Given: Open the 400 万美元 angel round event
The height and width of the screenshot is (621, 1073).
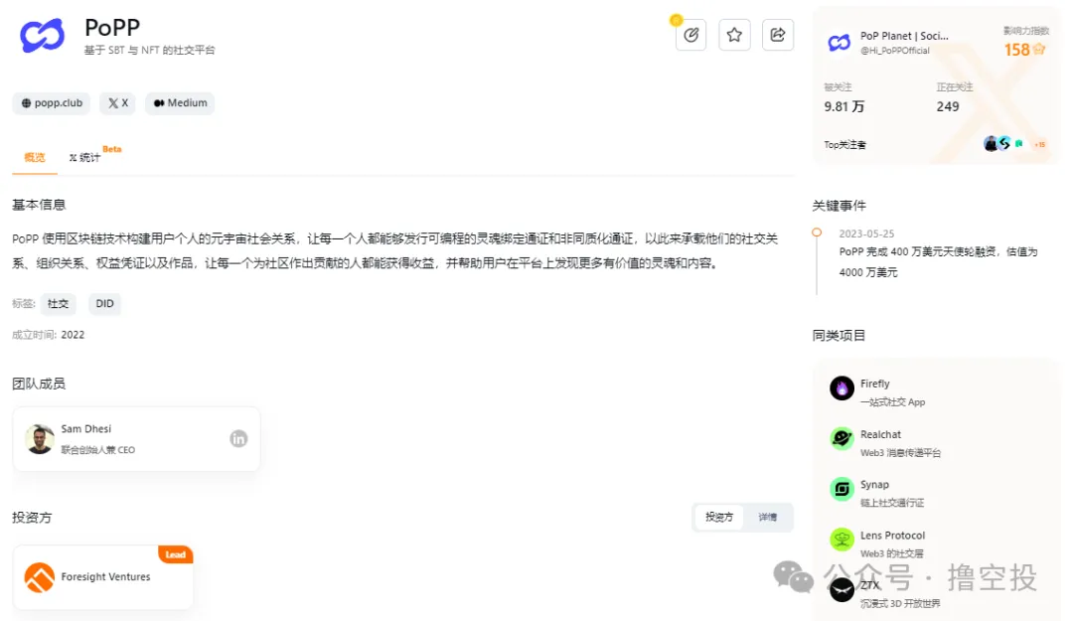Looking at the screenshot, I should (938, 262).
